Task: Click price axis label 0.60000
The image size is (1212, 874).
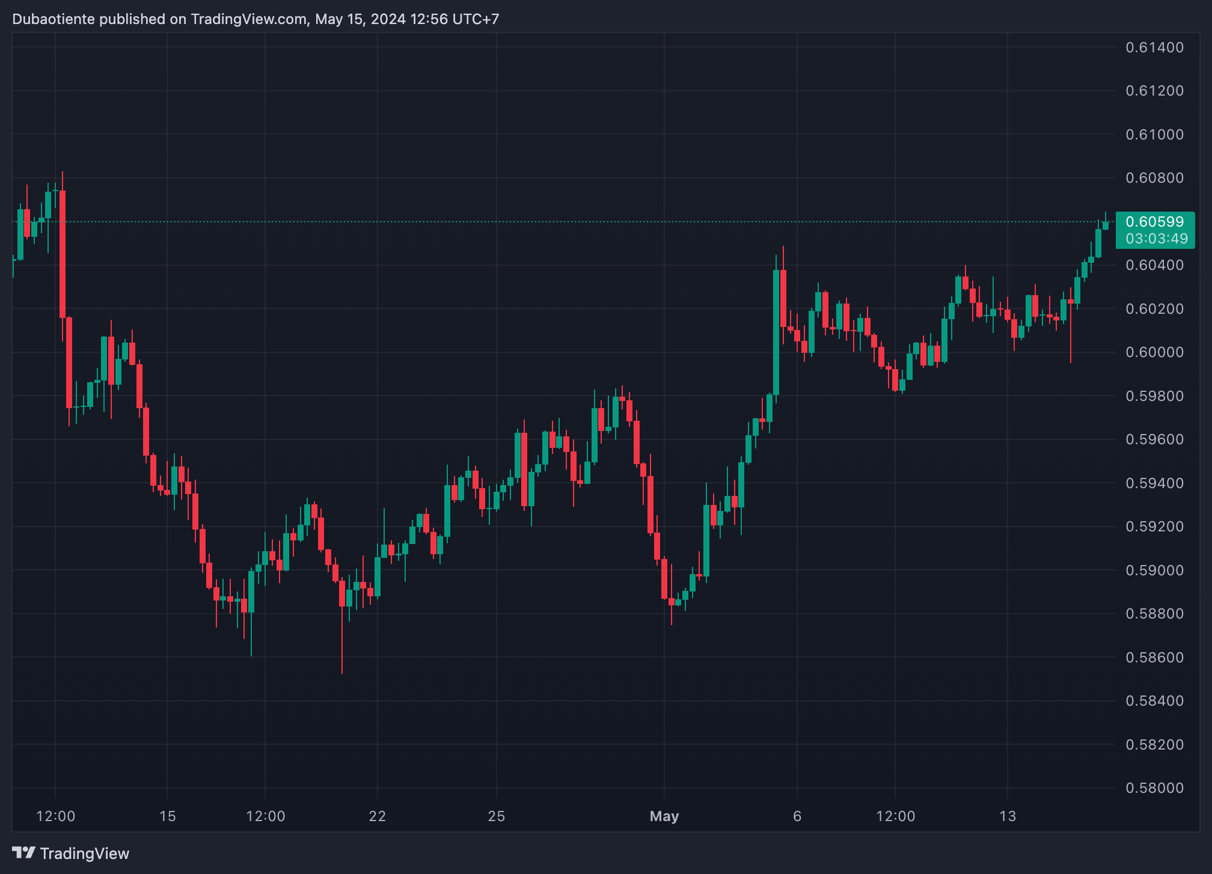Action: (x=1154, y=352)
